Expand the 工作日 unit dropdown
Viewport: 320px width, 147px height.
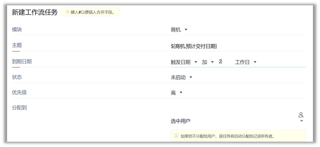[x=246, y=62]
